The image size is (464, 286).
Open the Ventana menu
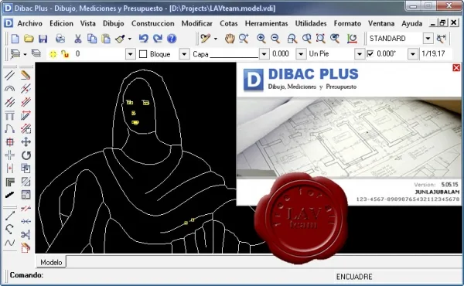tap(381, 23)
